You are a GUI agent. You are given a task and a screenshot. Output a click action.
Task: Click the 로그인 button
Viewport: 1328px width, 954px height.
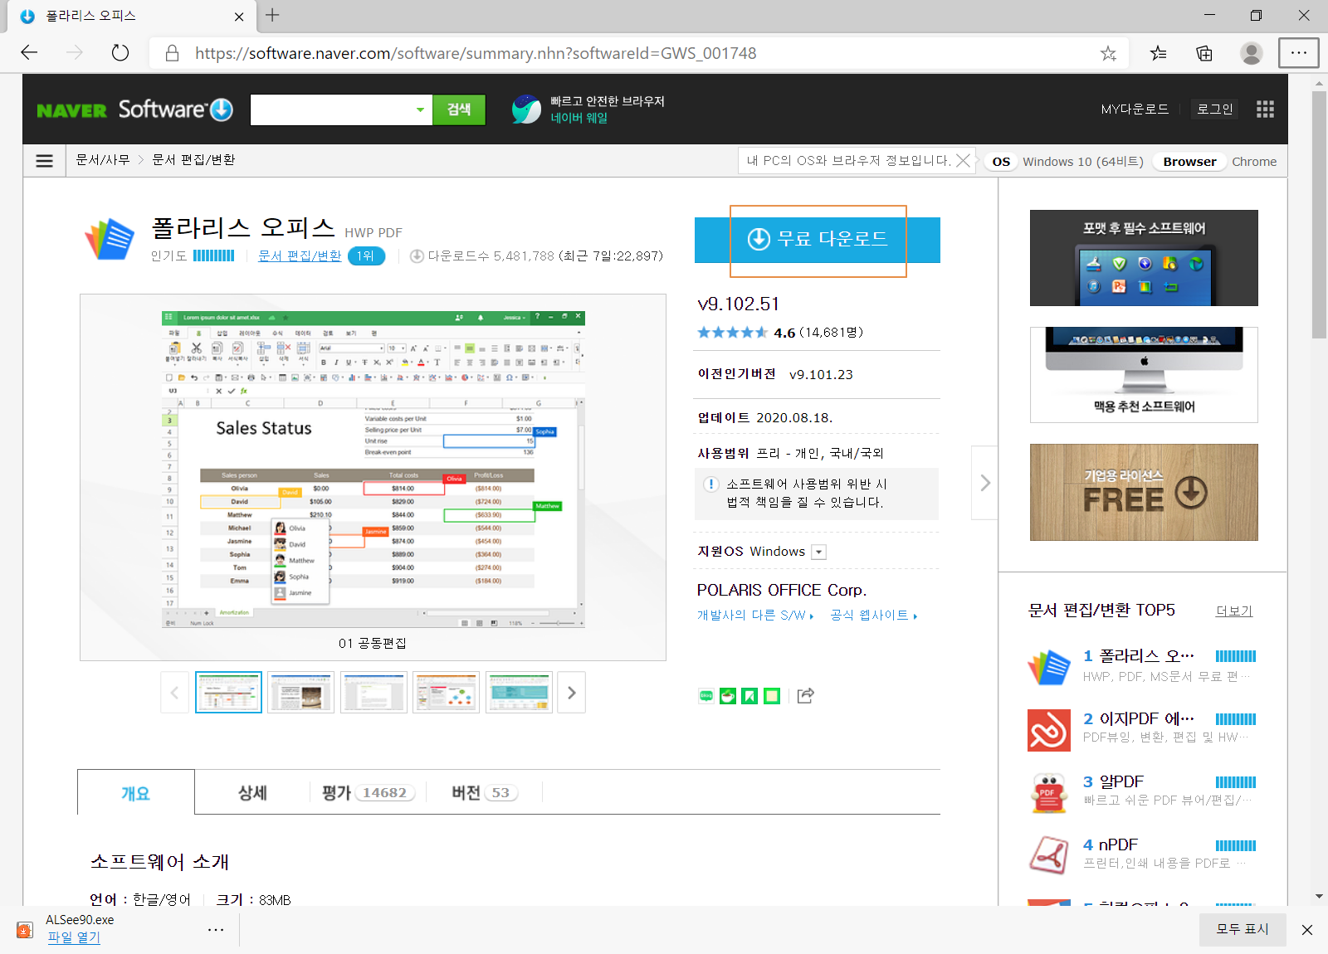coord(1214,110)
